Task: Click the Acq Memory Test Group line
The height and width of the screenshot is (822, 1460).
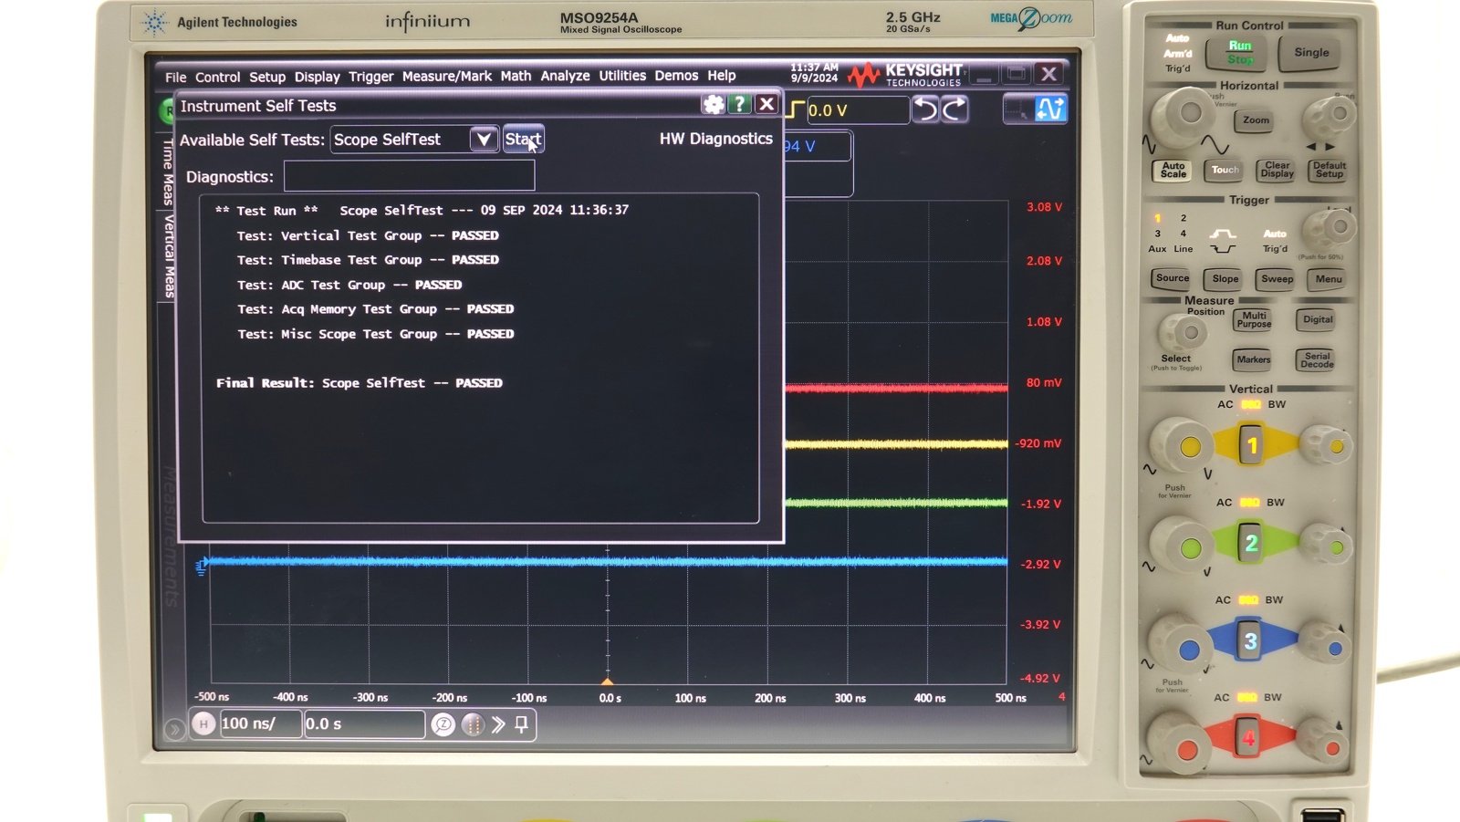Action: (x=375, y=309)
